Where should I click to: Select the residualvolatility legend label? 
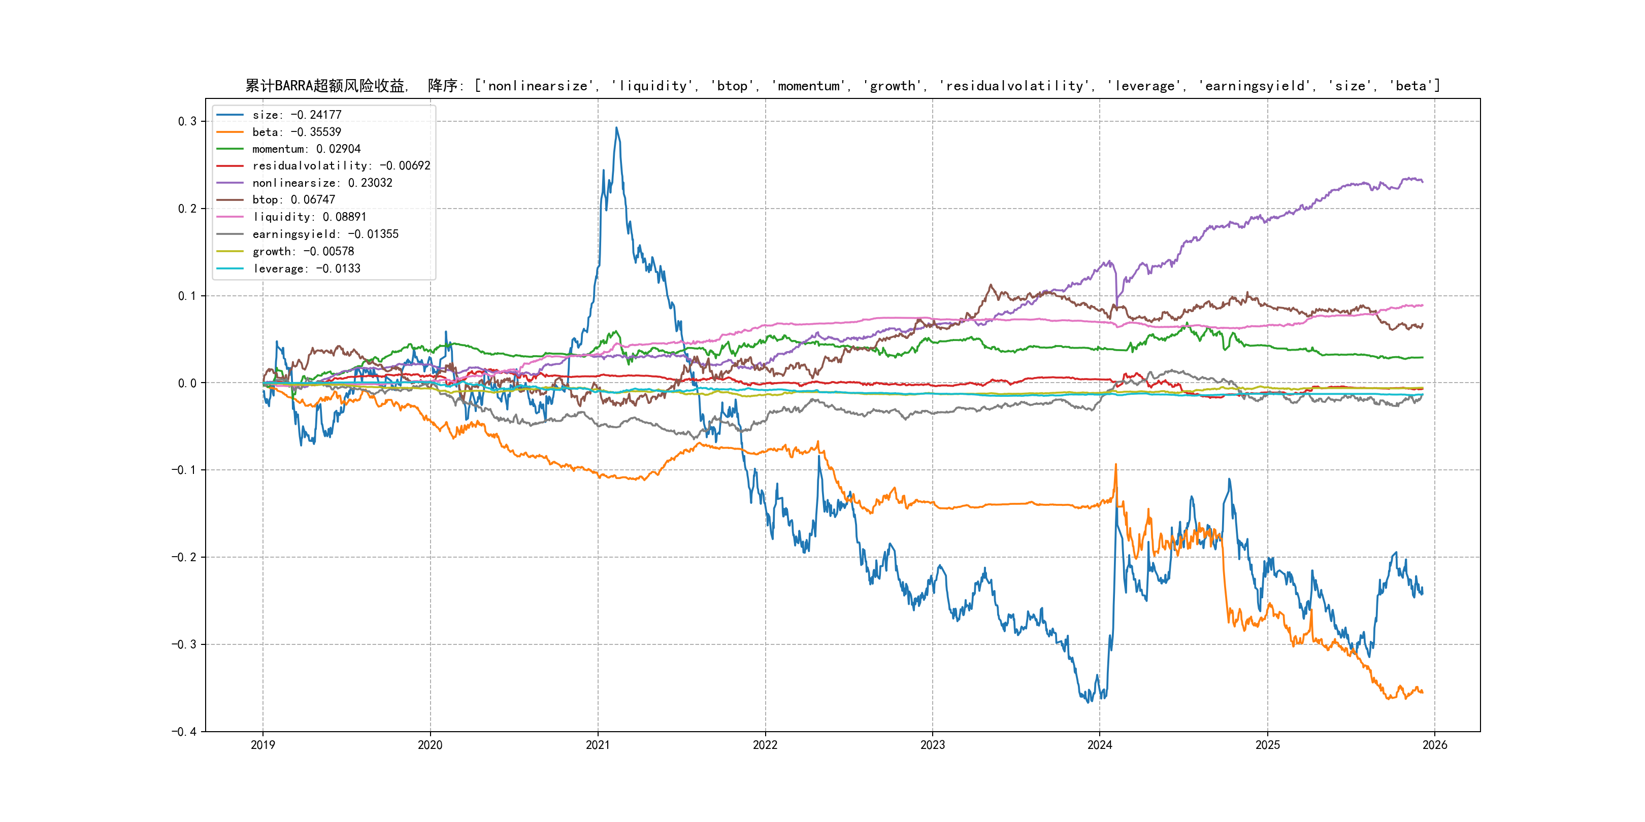(341, 166)
